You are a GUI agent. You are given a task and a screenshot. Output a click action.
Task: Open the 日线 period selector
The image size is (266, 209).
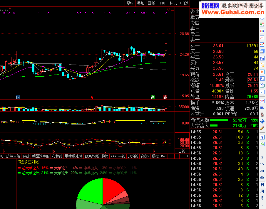182,151
